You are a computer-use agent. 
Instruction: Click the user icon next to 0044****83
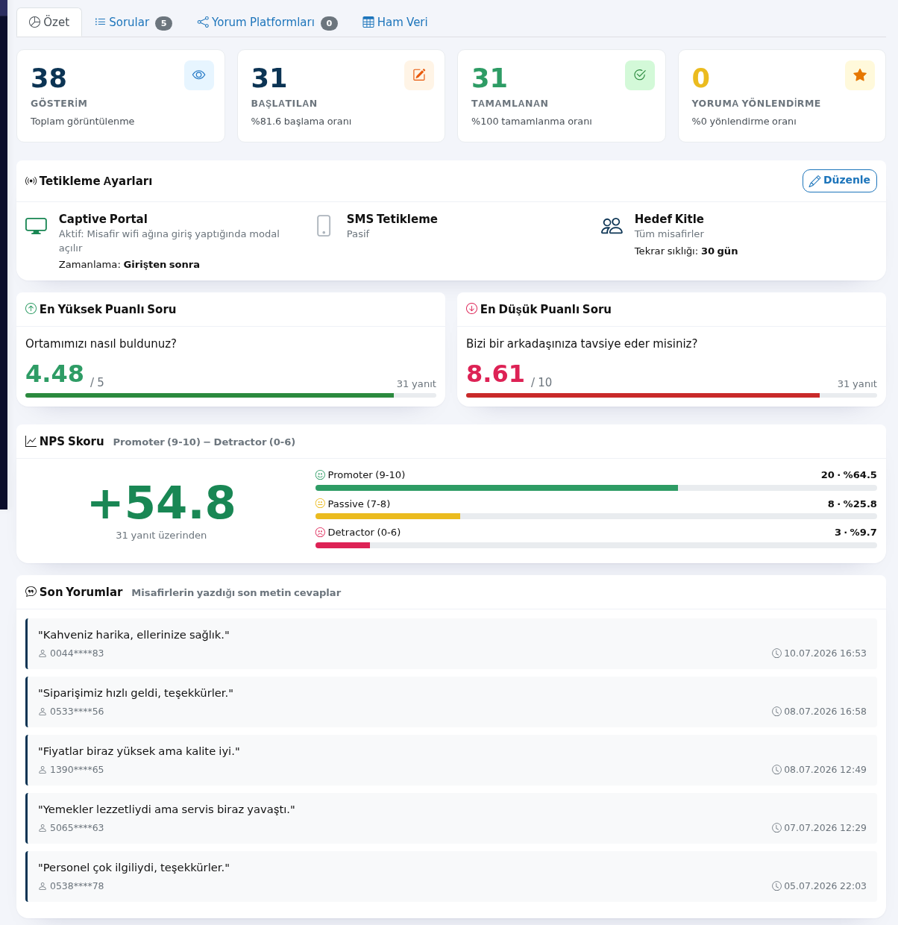click(x=43, y=653)
